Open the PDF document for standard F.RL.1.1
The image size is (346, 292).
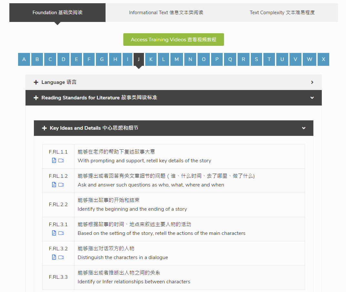(x=54, y=160)
